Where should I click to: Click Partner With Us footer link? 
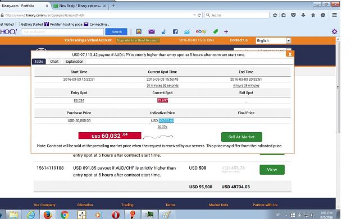(265, 204)
